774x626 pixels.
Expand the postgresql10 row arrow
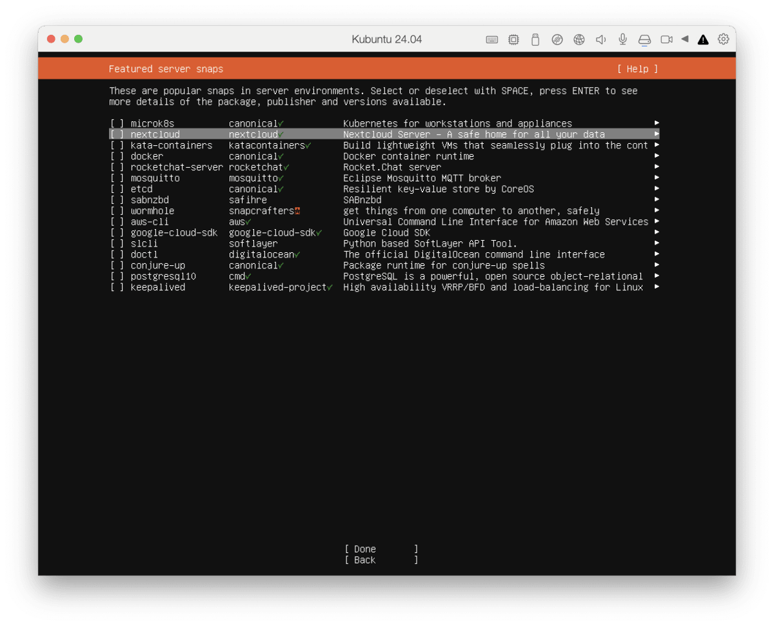(x=657, y=276)
